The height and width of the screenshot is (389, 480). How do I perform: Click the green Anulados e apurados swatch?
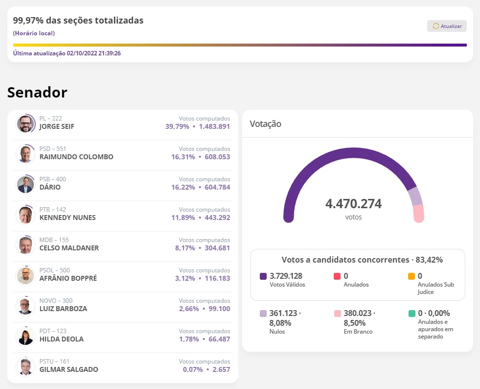pyautogui.click(x=411, y=314)
